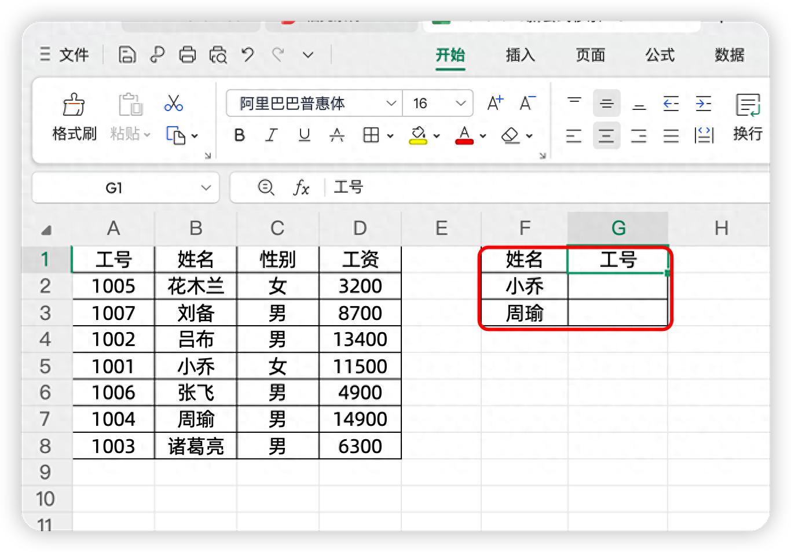The height and width of the screenshot is (552, 791).
Task: Open the font color dropdown arrow
Action: click(483, 136)
